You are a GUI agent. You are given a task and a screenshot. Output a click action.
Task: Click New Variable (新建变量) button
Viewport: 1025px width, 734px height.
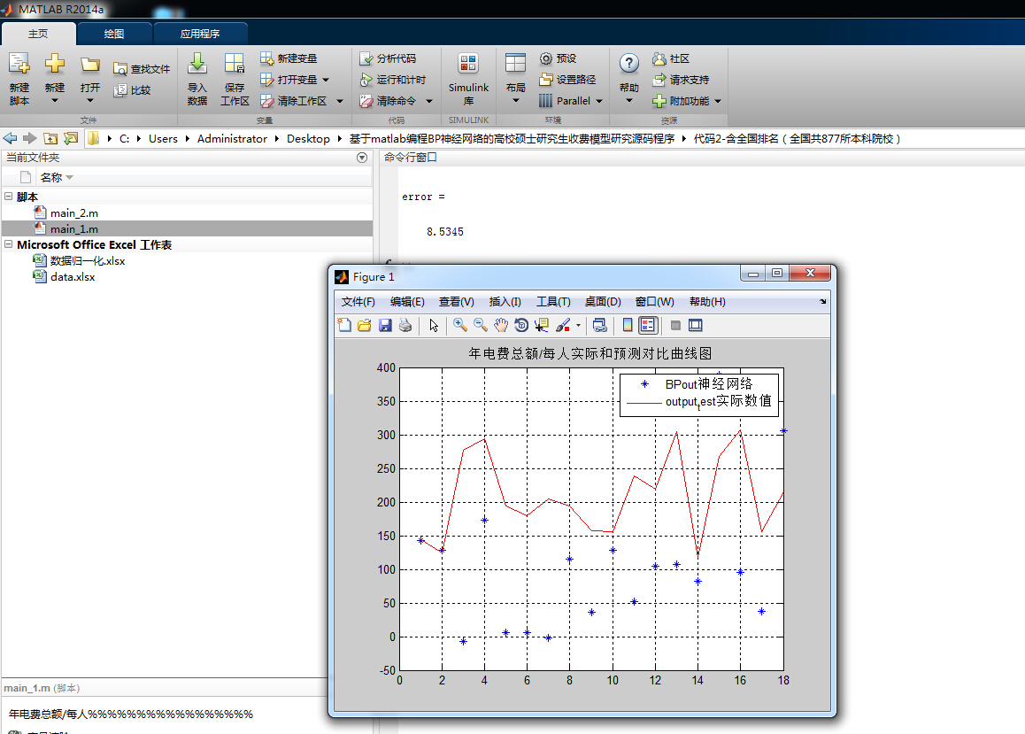click(x=289, y=58)
